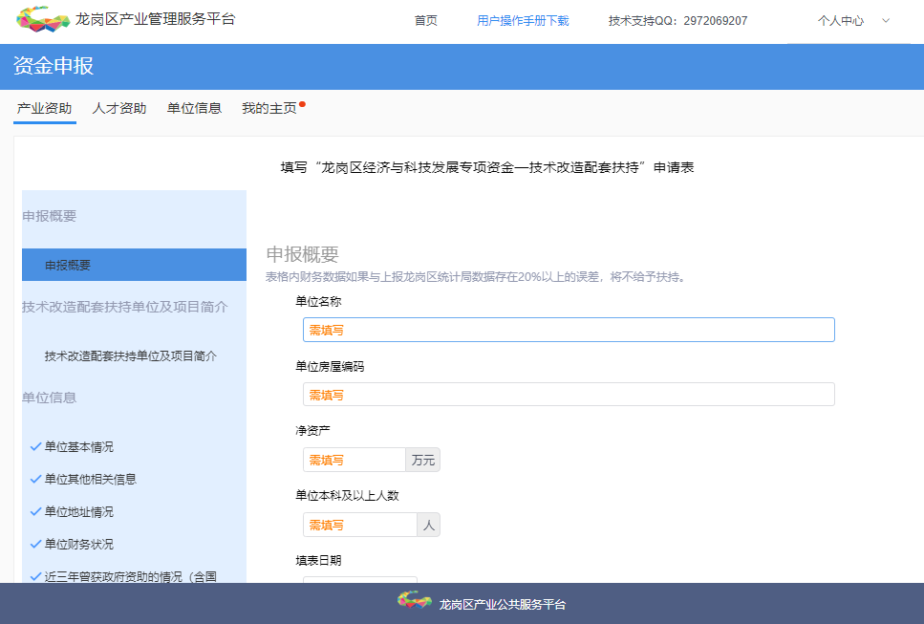The width and height of the screenshot is (924, 624).
Task: Open 技术改造配套扶持单位及项目简介 sidebar sub-item
Action: coord(131,355)
